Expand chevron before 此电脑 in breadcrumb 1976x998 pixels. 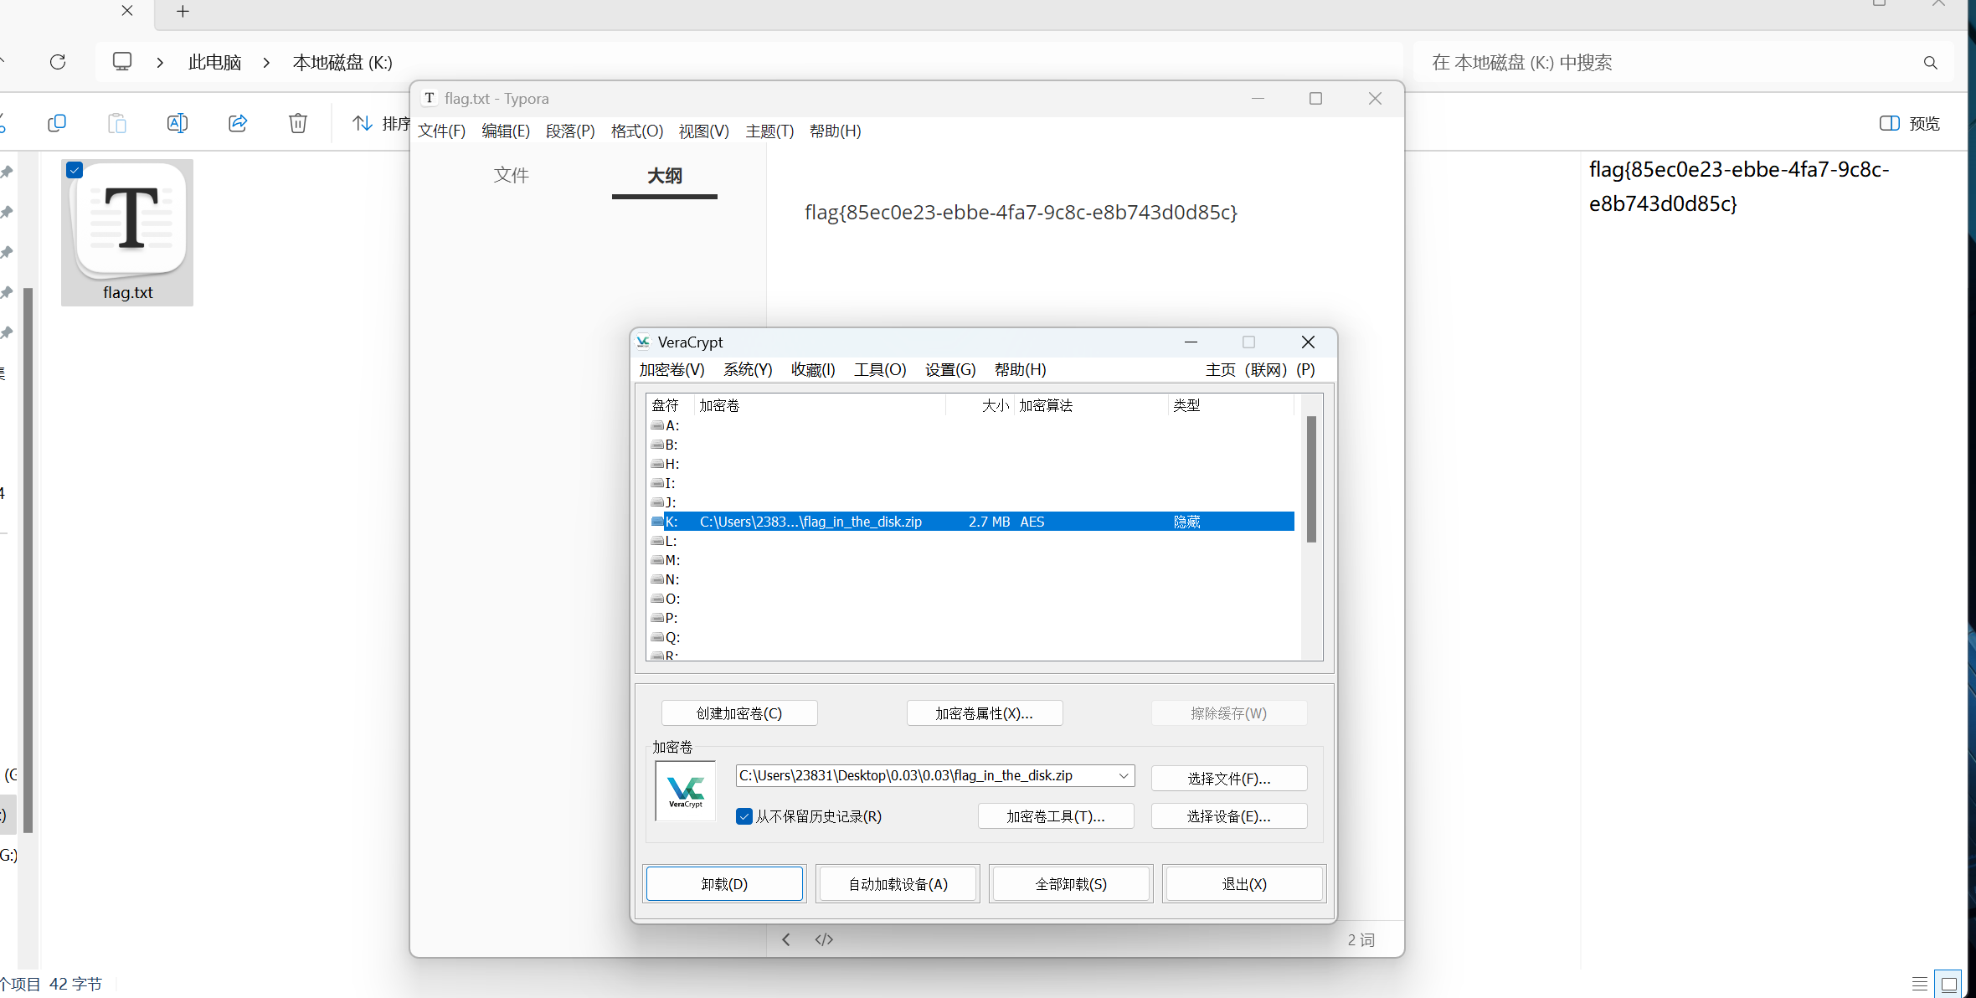click(160, 63)
